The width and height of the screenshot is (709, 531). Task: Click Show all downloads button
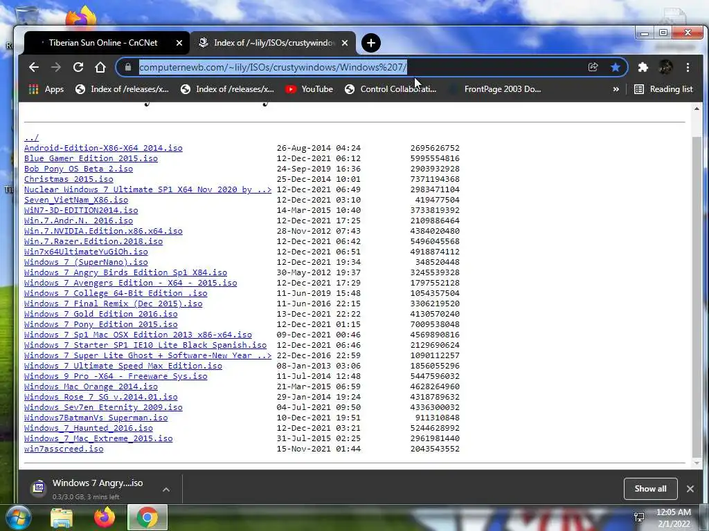coord(650,489)
